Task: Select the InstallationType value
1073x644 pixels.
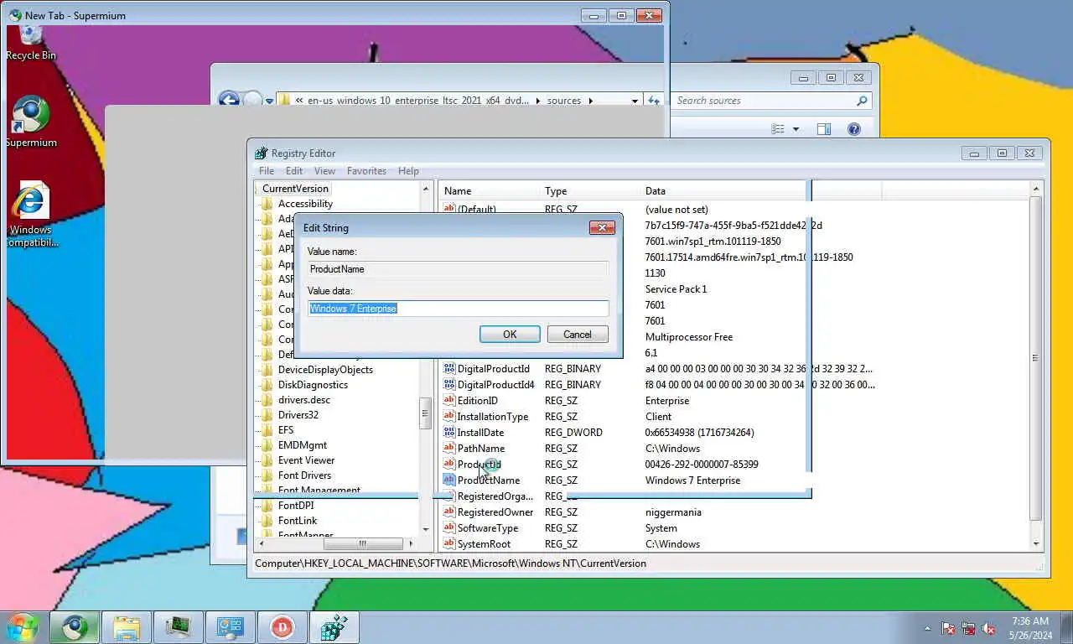Action: tap(492, 417)
